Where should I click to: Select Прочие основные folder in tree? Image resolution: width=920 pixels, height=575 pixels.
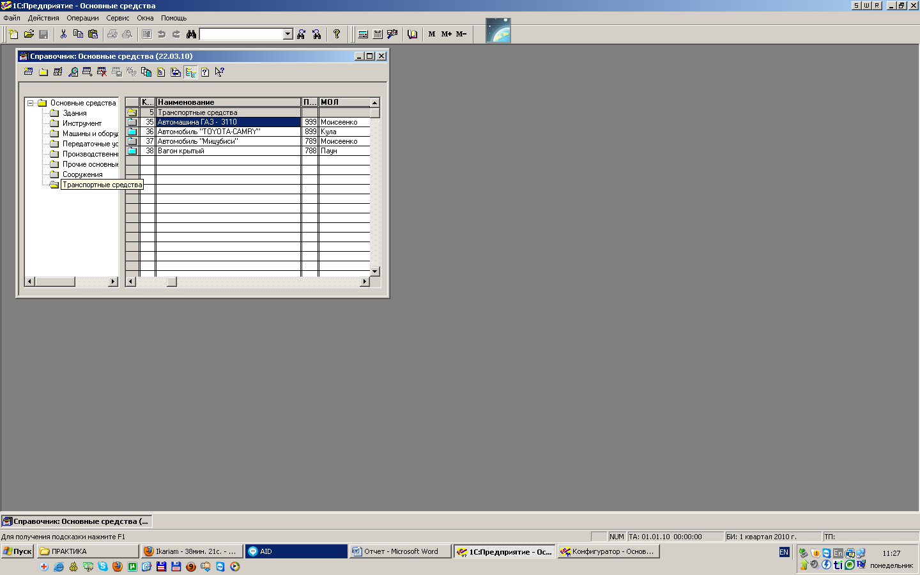coord(90,164)
